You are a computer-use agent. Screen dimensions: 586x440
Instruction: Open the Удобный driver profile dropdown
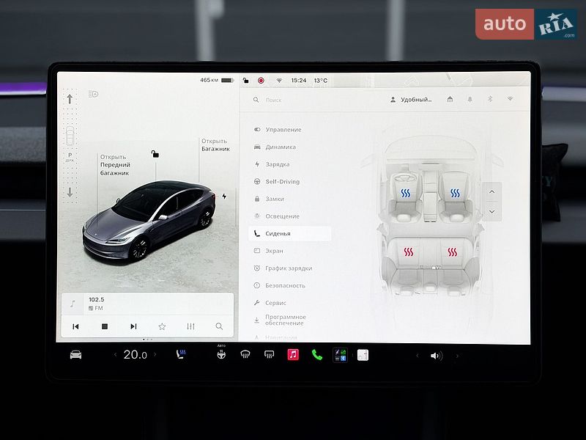click(411, 100)
